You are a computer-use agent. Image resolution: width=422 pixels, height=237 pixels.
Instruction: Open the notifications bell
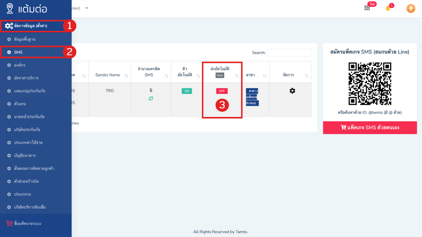click(388, 9)
